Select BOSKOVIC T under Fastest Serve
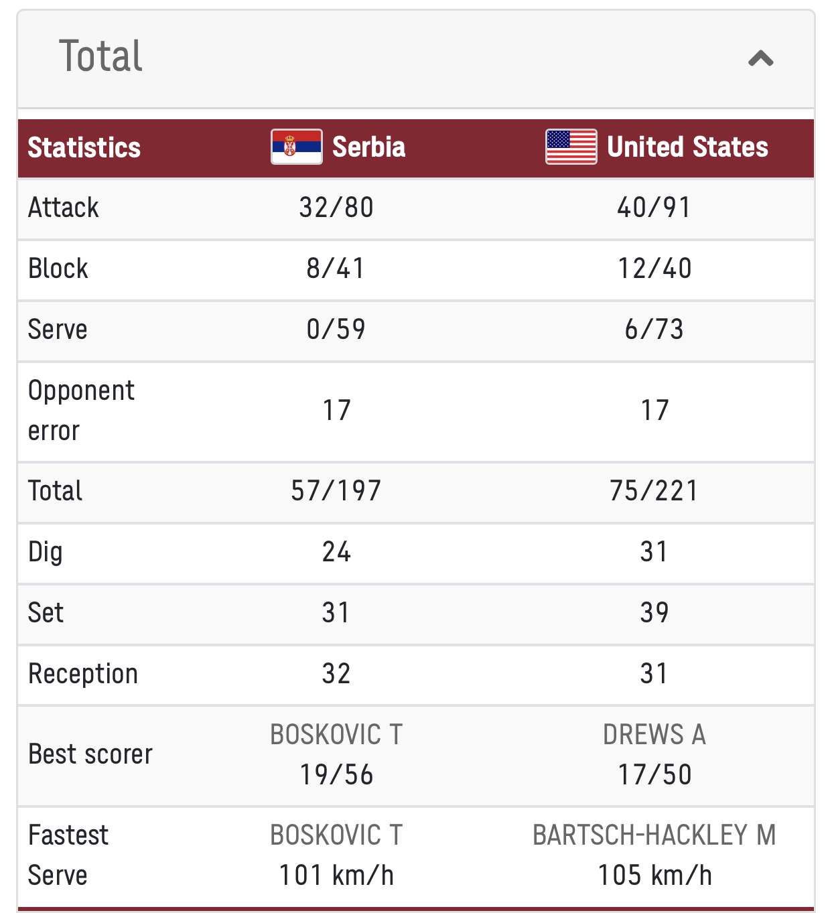This screenshot has width=832, height=913. pyautogui.click(x=336, y=835)
